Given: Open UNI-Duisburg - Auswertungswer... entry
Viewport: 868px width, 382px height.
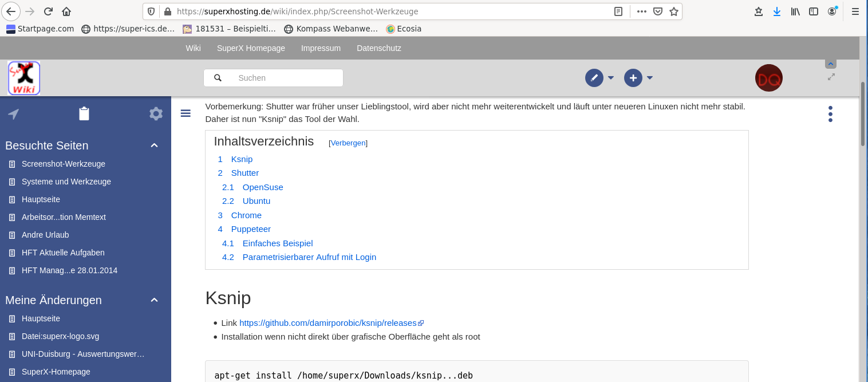Looking at the screenshot, I should [83, 354].
